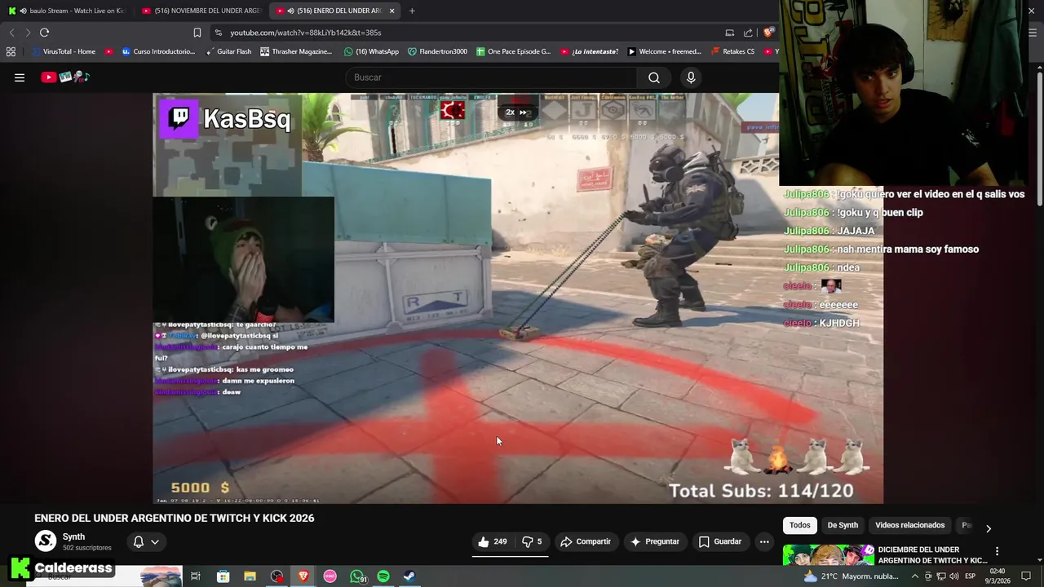This screenshot has width=1044, height=587.
Task: Open Task View on the taskbar
Action: coord(196,576)
